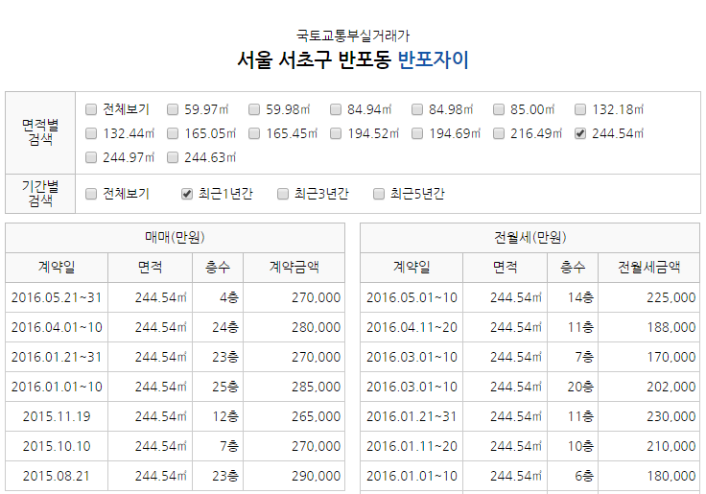The width and height of the screenshot is (706, 494).
Task: Click the 층수 header in 매매 table
Action: point(218,268)
